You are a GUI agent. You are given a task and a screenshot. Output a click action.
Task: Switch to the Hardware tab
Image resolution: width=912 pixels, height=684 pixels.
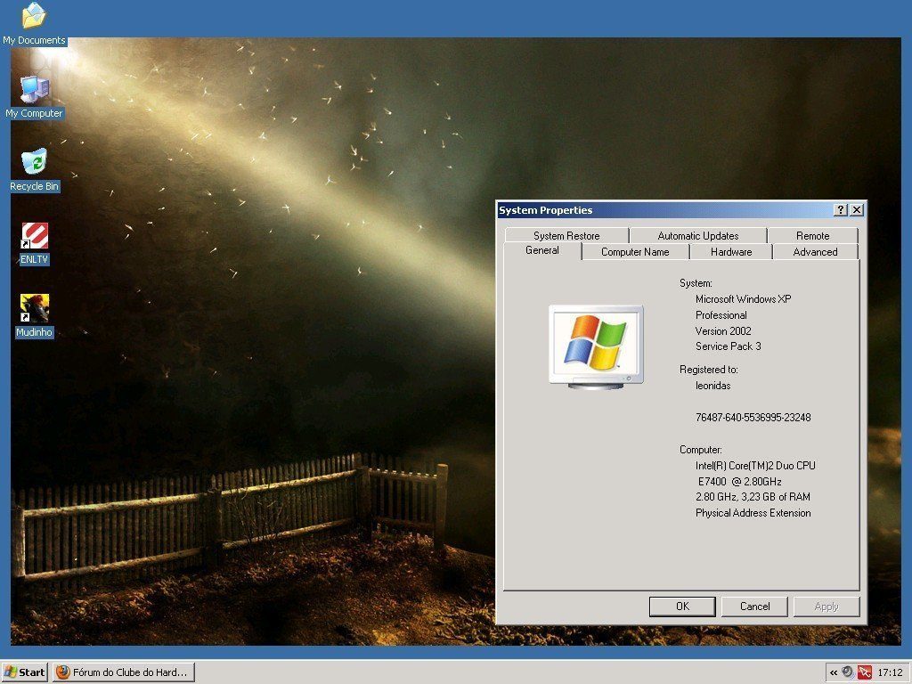coord(731,252)
